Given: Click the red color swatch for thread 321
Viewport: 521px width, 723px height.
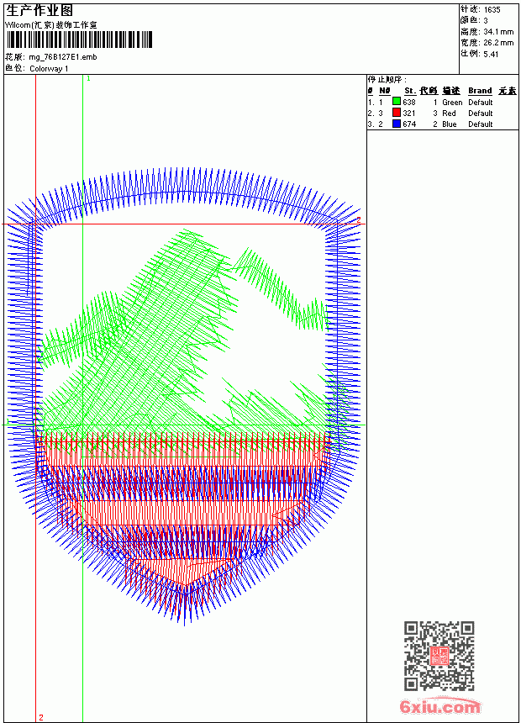Looking at the screenshot, I should click(x=397, y=113).
